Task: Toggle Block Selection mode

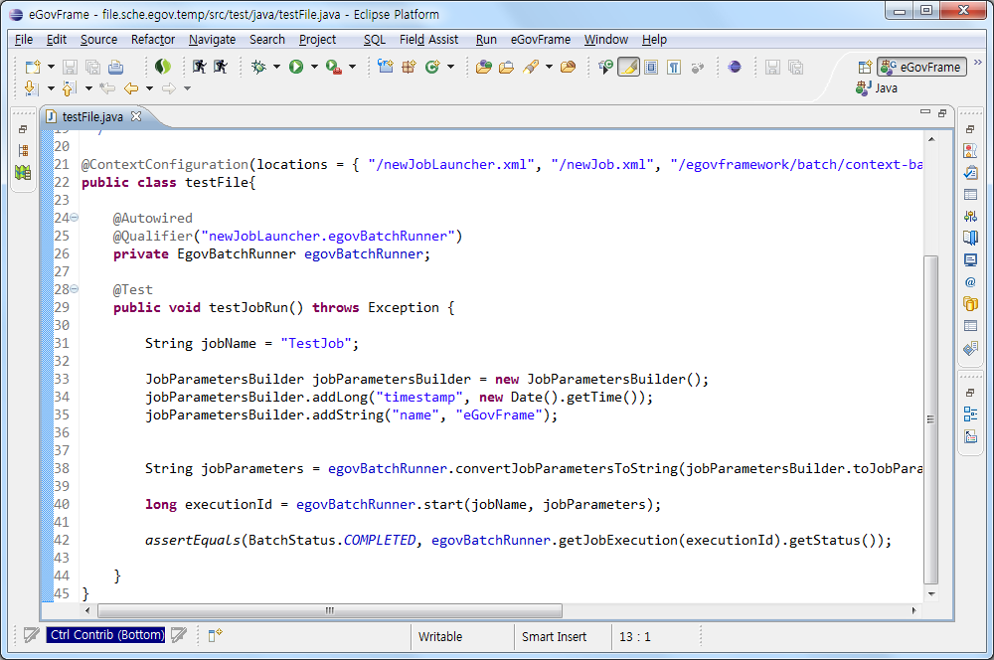Action: pyautogui.click(x=651, y=67)
